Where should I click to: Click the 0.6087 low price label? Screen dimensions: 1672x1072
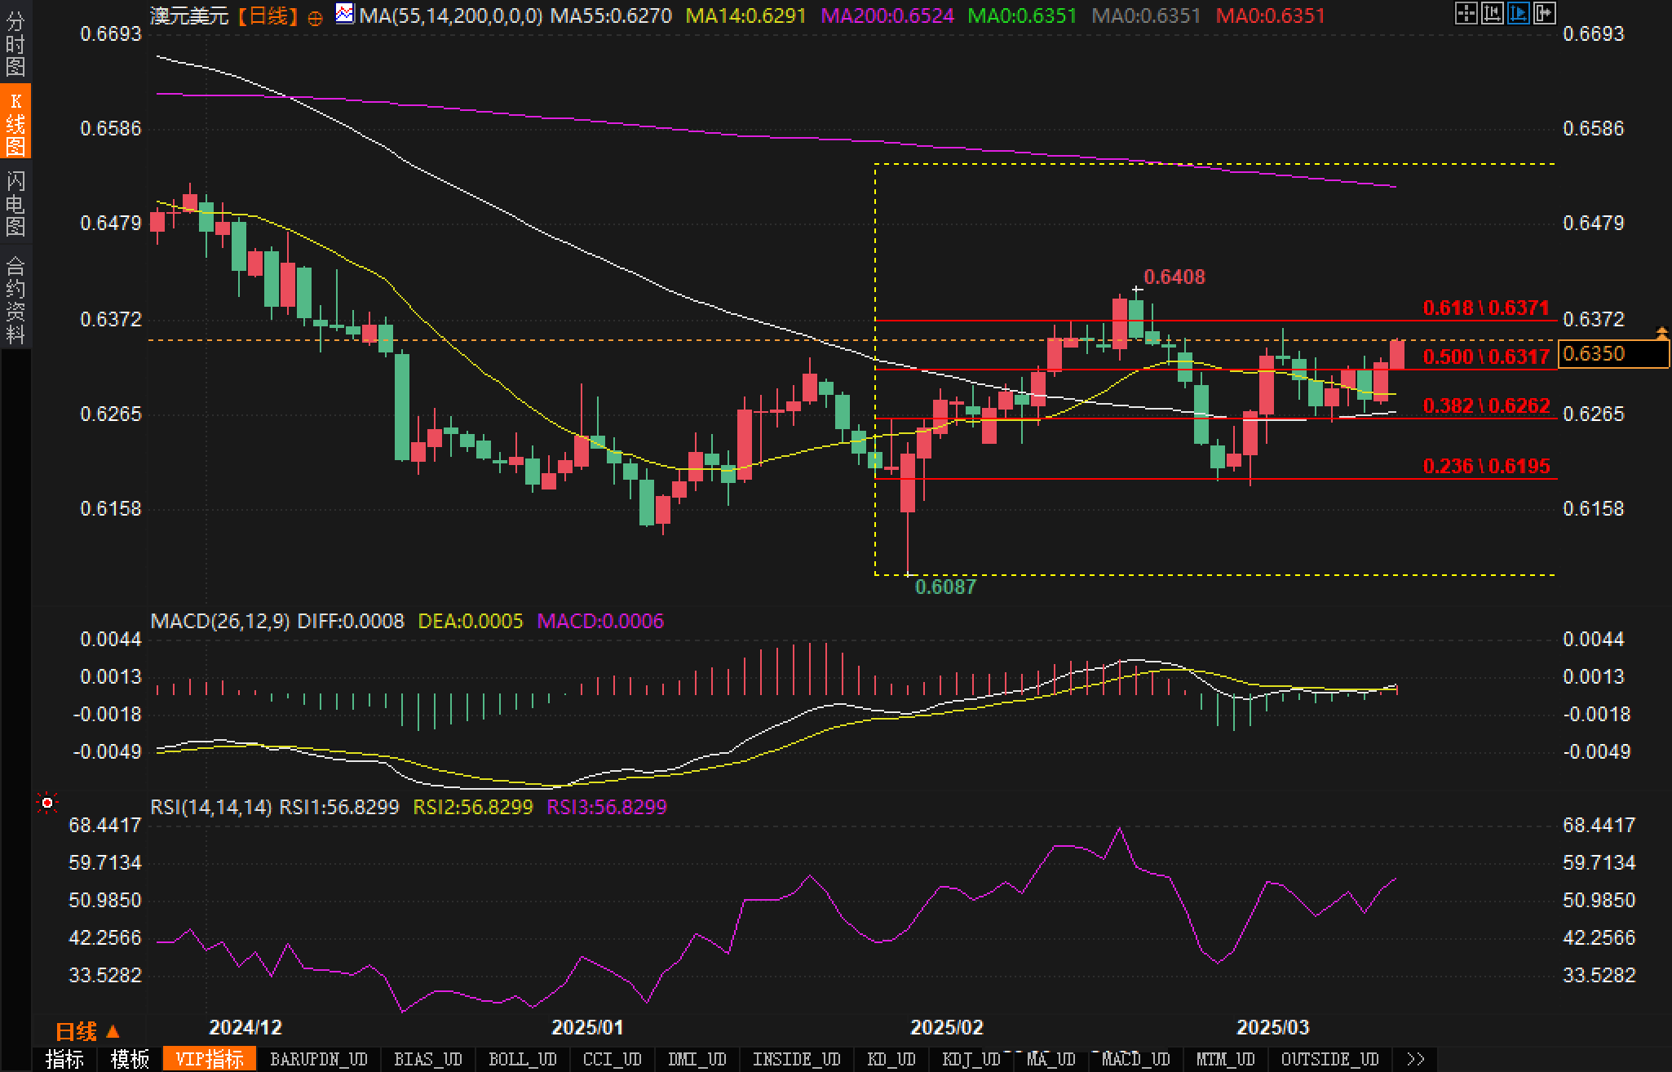click(945, 587)
